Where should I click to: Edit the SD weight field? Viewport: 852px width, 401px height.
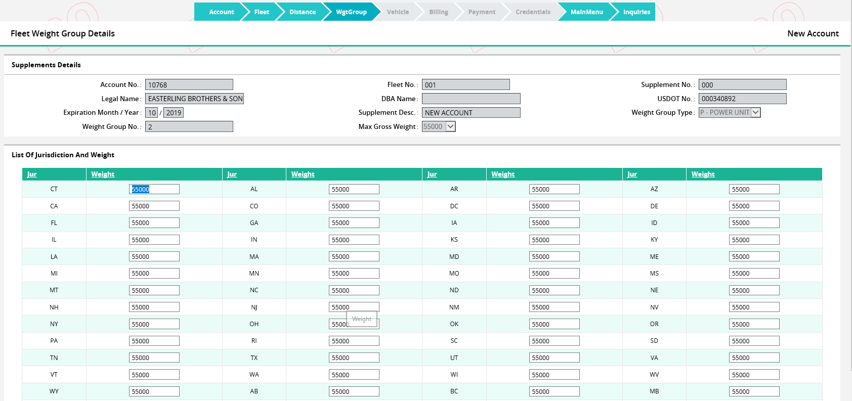(x=754, y=341)
